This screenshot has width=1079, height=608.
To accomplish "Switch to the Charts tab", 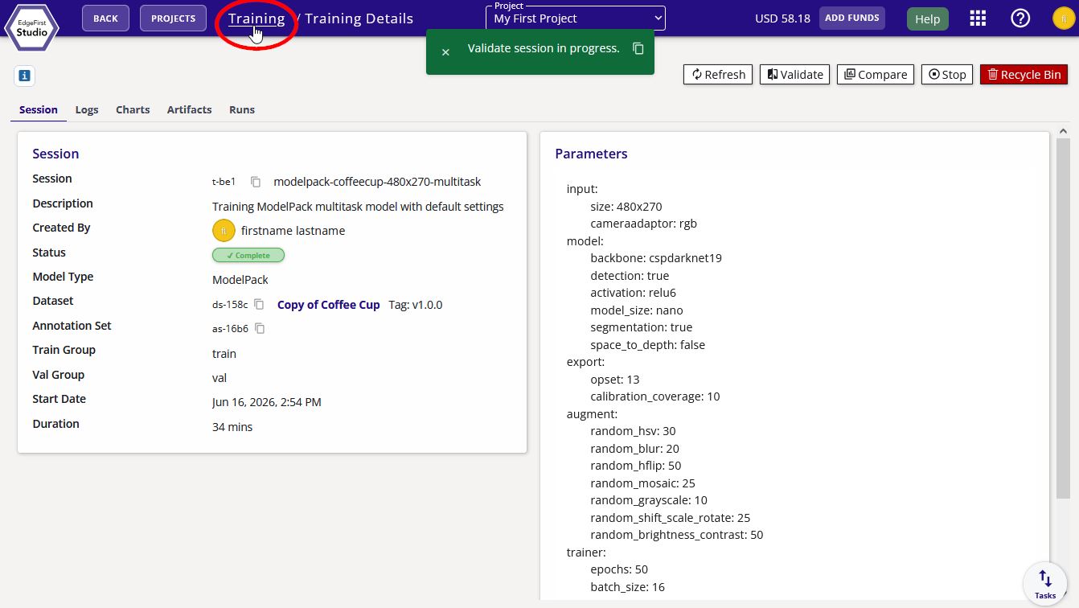I will tap(133, 109).
